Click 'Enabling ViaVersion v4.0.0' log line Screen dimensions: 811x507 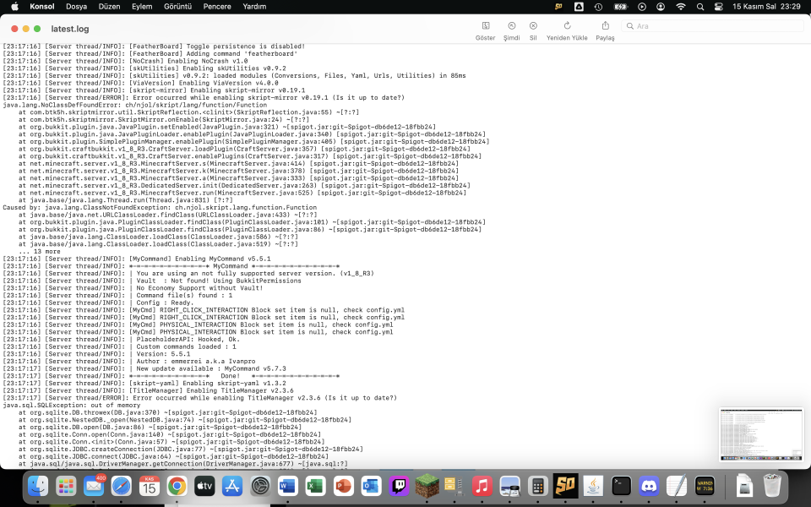(141, 83)
